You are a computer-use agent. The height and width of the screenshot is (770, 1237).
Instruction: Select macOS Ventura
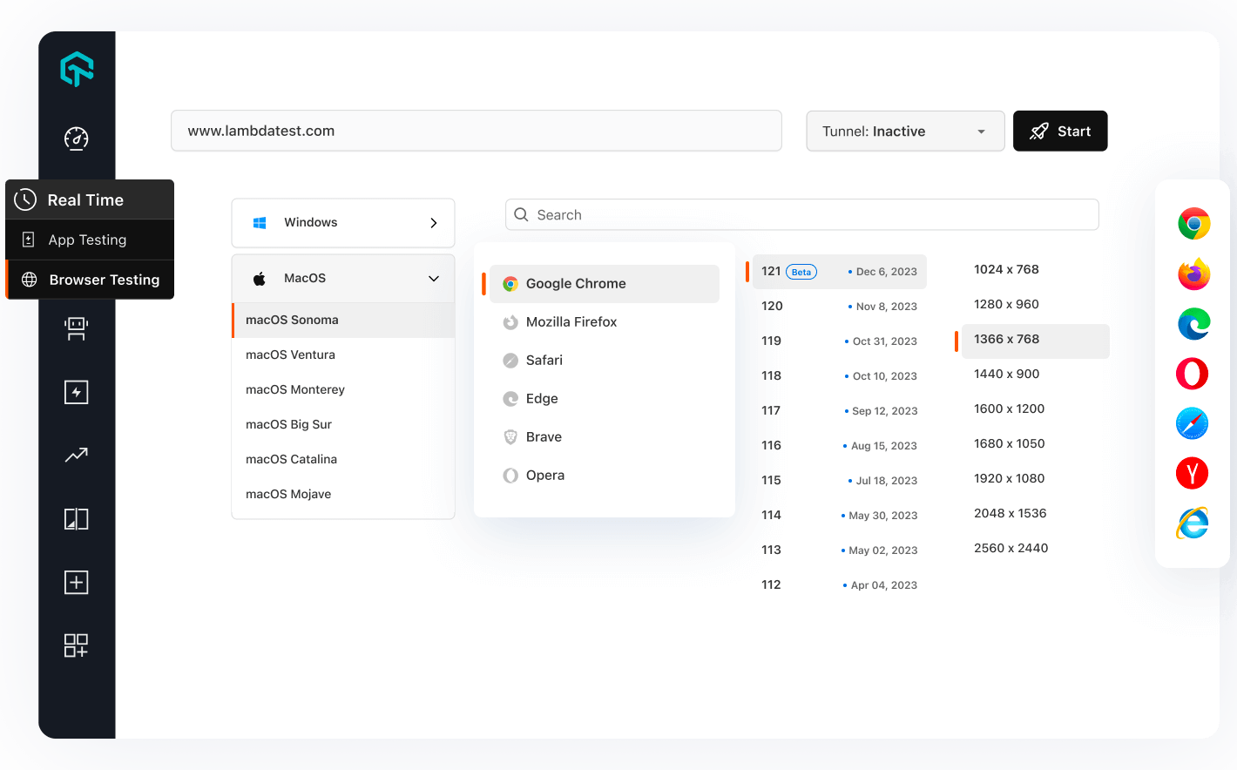pyautogui.click(x=343, y=355)
